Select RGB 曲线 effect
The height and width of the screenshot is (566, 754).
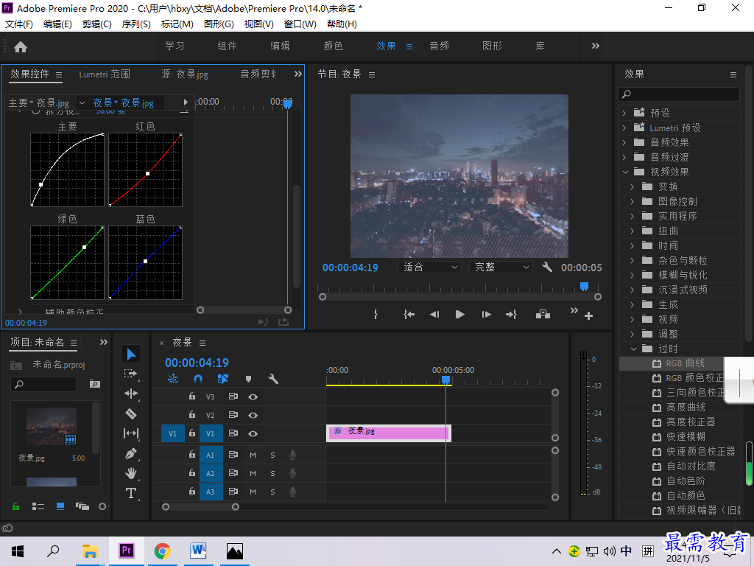[685, 363]
